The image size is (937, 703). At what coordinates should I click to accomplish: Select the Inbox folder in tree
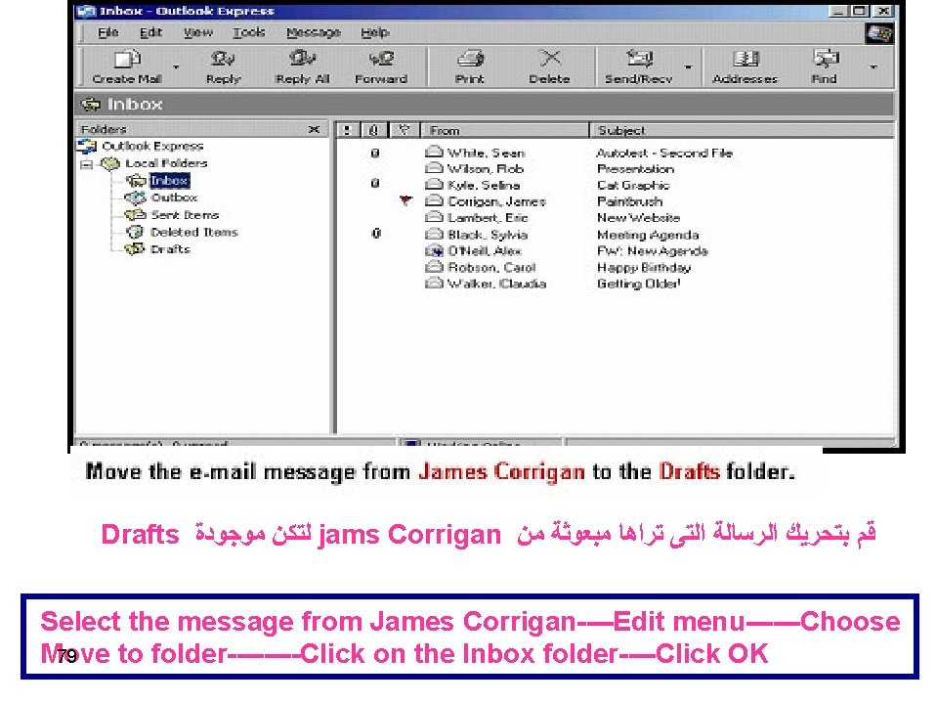click(170, 181)
